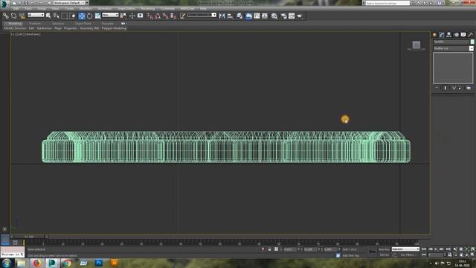476x268 pixels.
Task: Open Edit Named Selection Sets
Action: [182, 16]
